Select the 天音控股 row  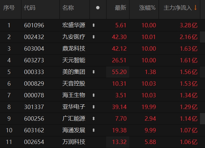pyautogui.click(x=74, y=83)
